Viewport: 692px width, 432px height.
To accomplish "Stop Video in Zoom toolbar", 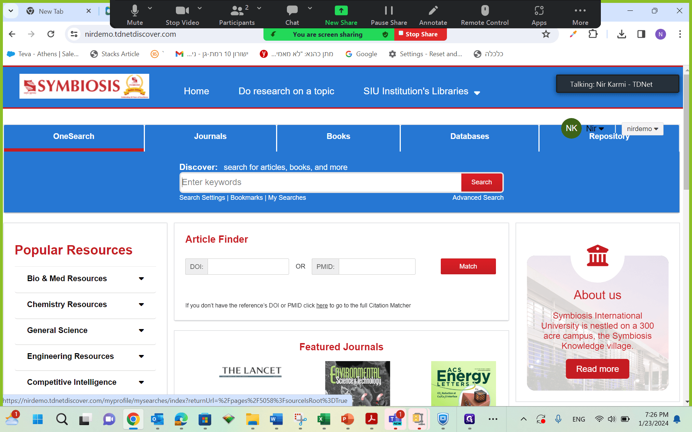I will (x=182, y=15).
